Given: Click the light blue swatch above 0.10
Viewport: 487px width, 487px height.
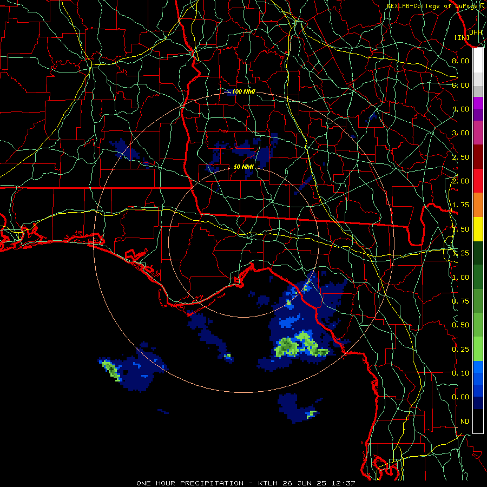Looking at the screenshot, I should tap(478, 367).
